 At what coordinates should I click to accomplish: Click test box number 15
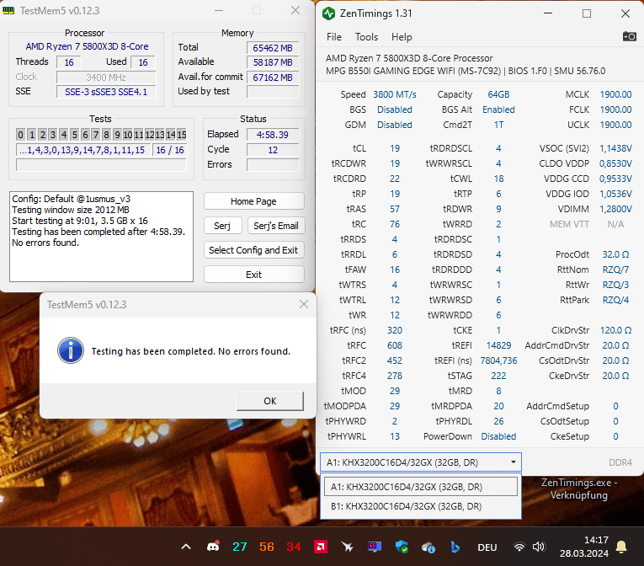[182, 135]
